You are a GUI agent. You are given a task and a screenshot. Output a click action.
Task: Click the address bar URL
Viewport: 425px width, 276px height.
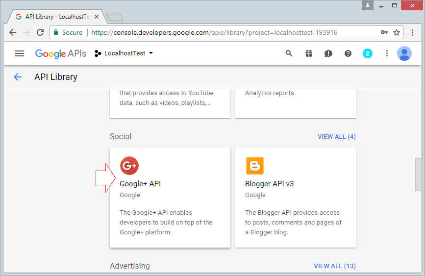pyautogui.click(x=214, y=32)
